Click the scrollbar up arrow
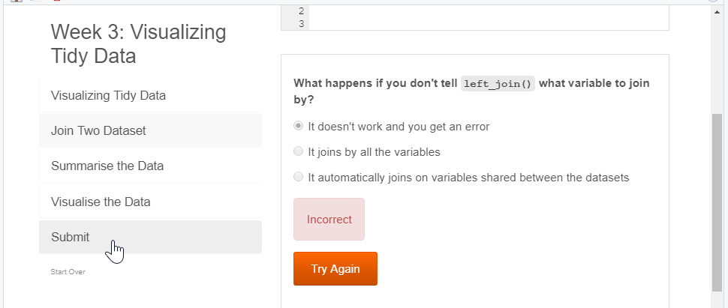728x308 pixels. tap(717, 11)
